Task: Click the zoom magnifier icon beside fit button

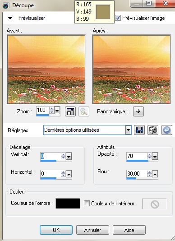Action: [x=84, y=111]
